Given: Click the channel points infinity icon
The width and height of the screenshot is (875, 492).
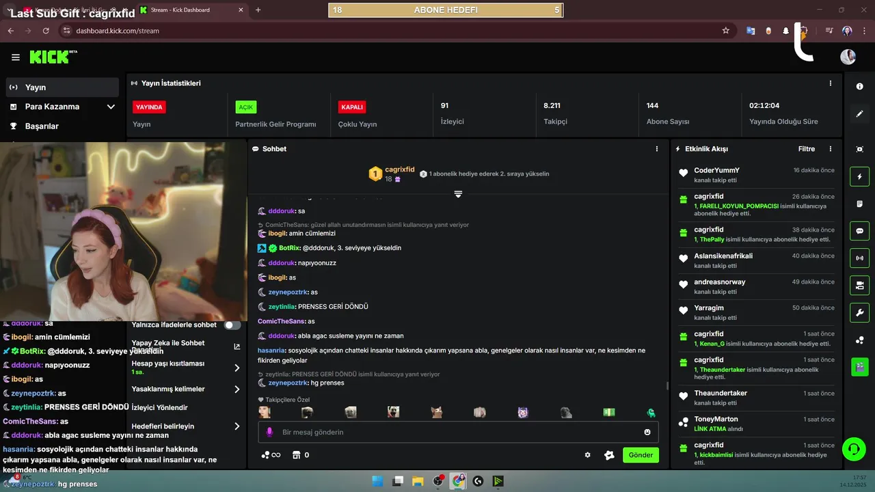Looking at the screenshot, I should click(271, 455).
